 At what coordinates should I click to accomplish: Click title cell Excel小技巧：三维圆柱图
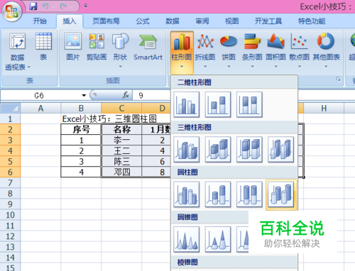[x=109, y=118]
